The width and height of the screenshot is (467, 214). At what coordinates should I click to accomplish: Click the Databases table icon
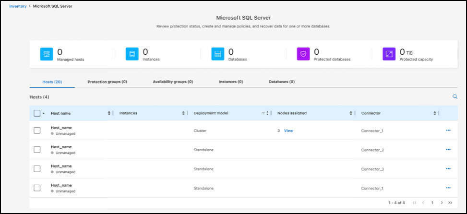(x=217, y=54)
